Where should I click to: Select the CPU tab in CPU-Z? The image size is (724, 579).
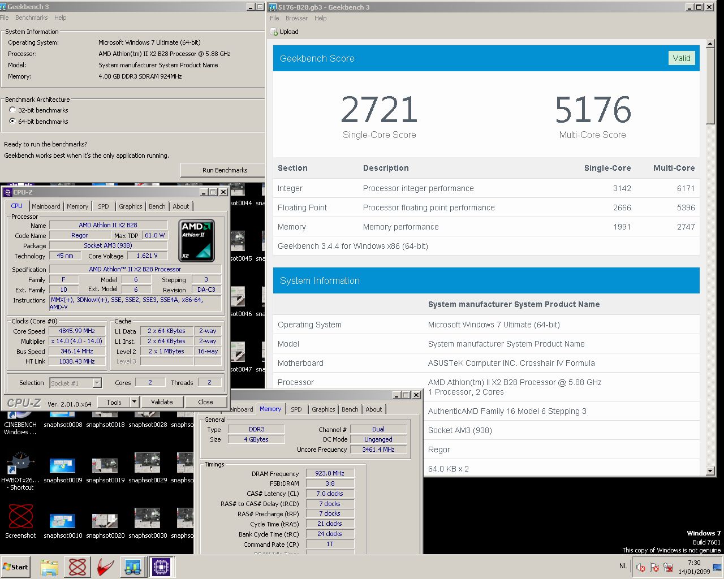click(17, 206)
